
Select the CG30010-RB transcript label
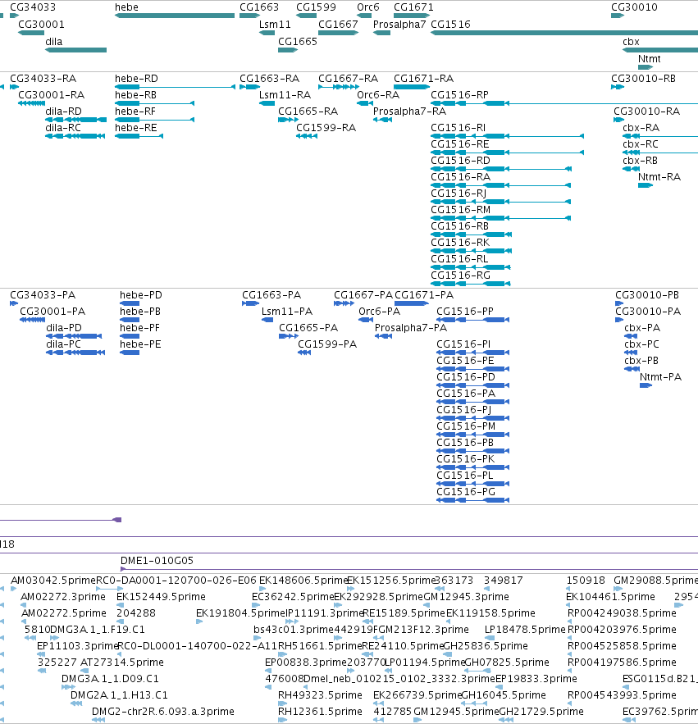coord(644,79)
